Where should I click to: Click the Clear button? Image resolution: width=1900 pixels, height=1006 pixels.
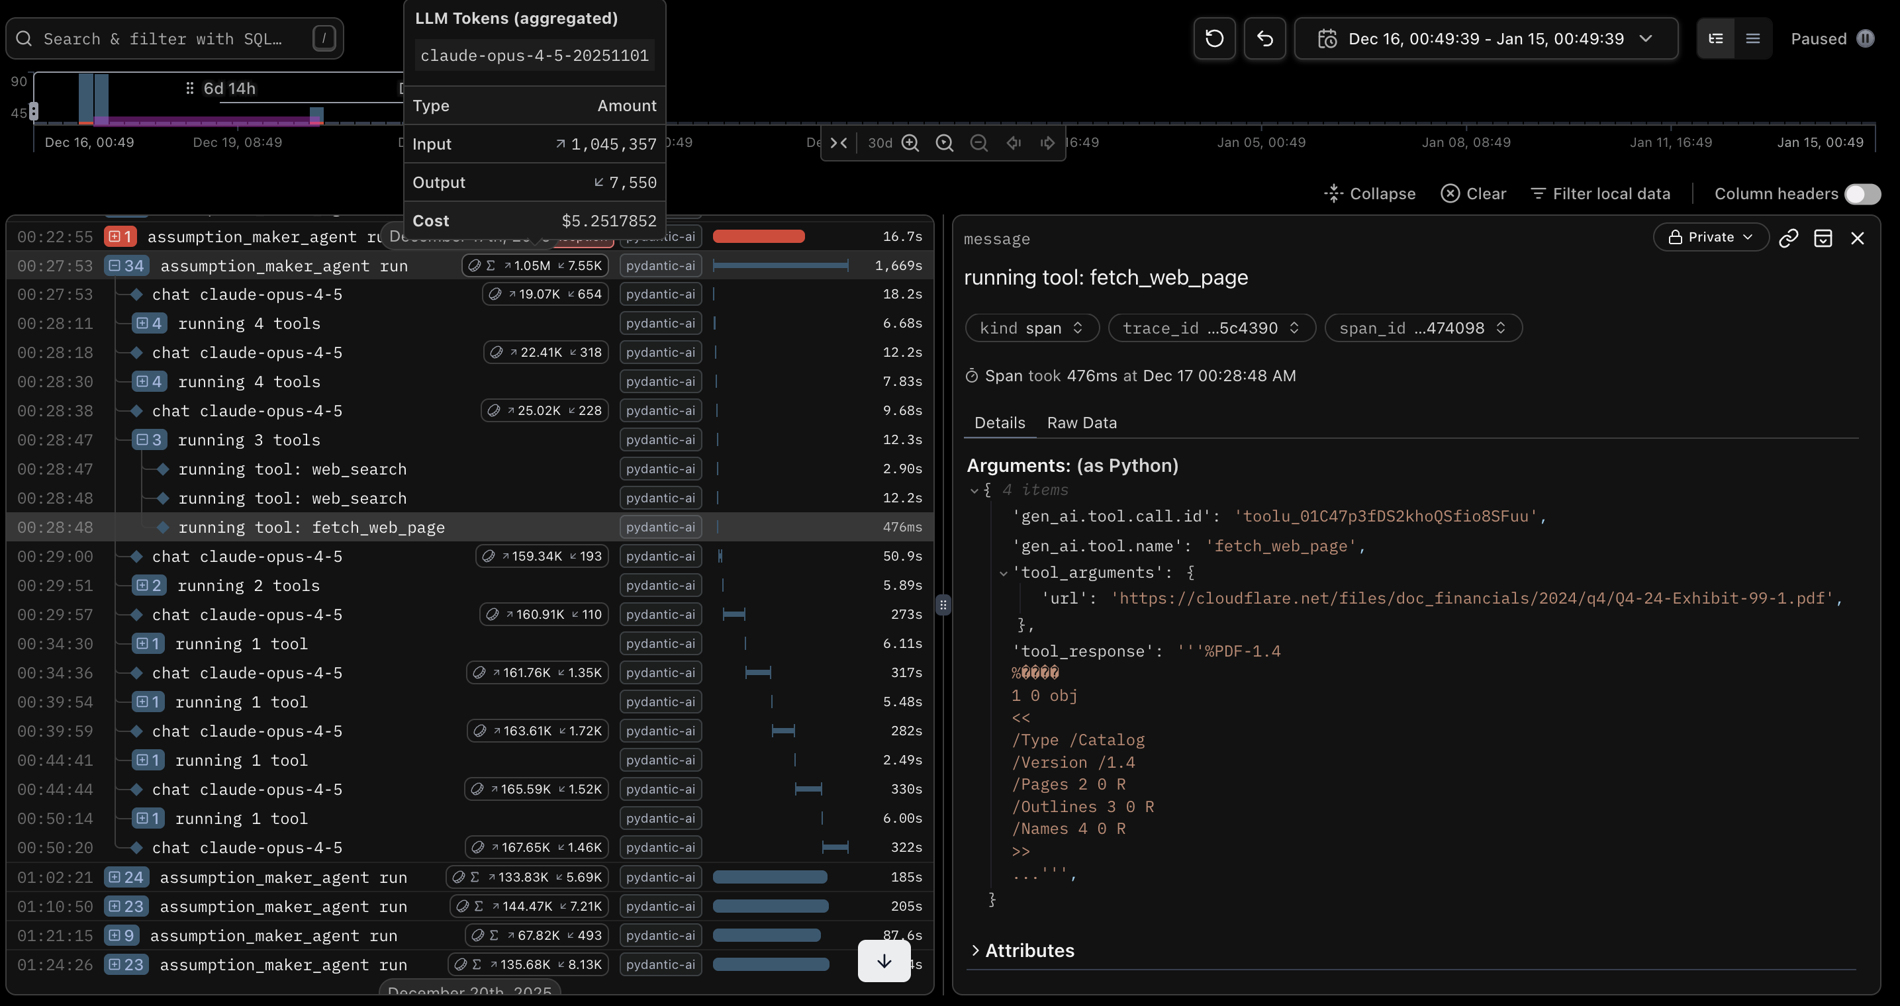1473,194
